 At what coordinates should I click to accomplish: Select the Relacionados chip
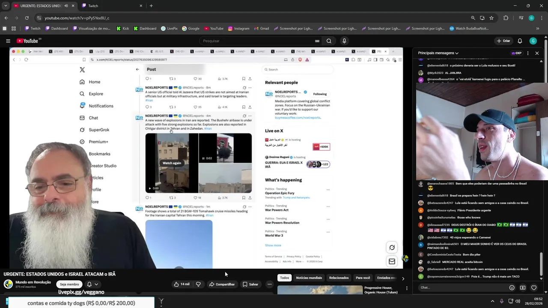[x=339, y=278]
